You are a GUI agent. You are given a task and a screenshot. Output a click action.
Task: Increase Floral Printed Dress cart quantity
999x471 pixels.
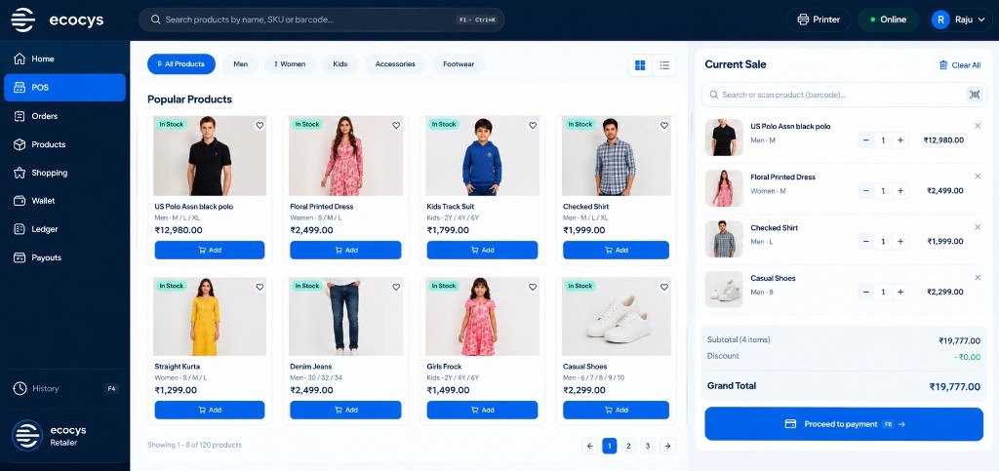click(900, 190)
